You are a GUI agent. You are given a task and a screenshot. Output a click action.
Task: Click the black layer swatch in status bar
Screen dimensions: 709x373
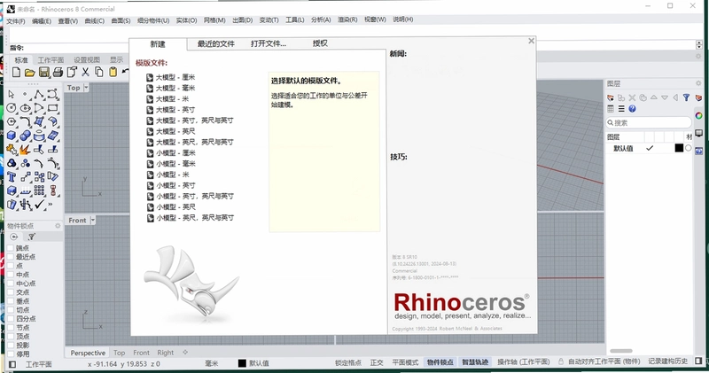[242, 363]
